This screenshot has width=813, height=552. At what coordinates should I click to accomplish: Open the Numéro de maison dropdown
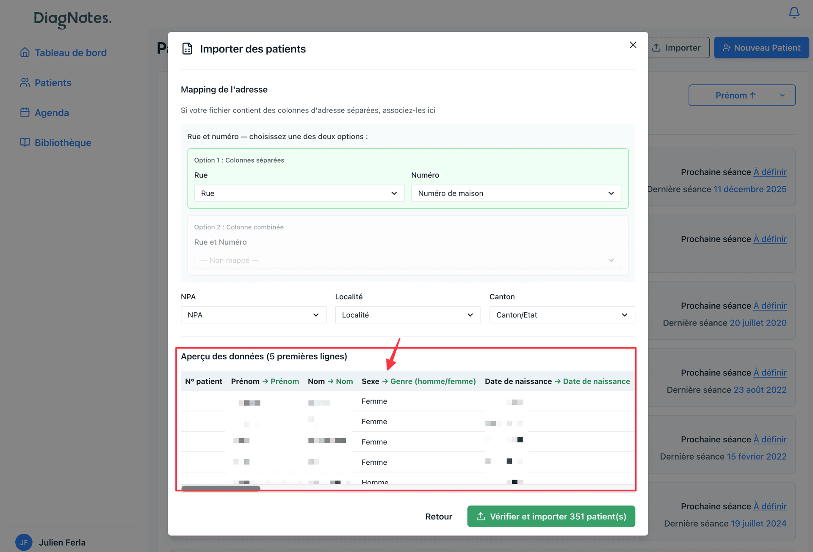(x=516, y=193)
